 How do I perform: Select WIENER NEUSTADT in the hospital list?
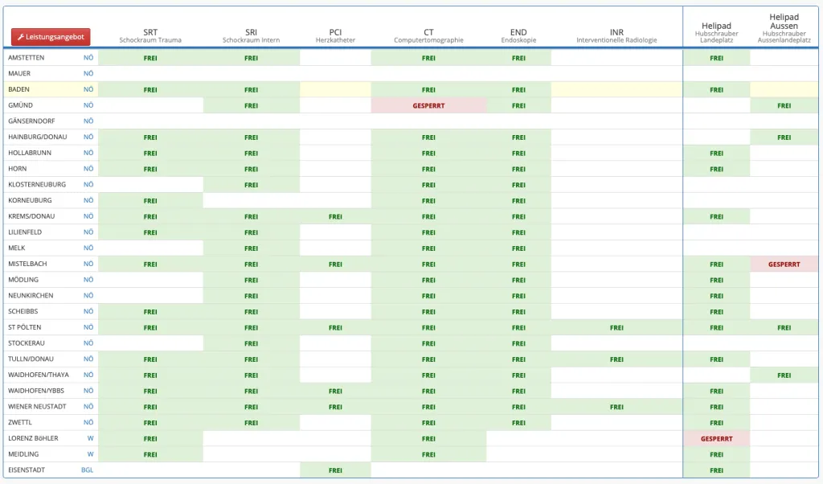pyautogui.click(x=37, y=407)
